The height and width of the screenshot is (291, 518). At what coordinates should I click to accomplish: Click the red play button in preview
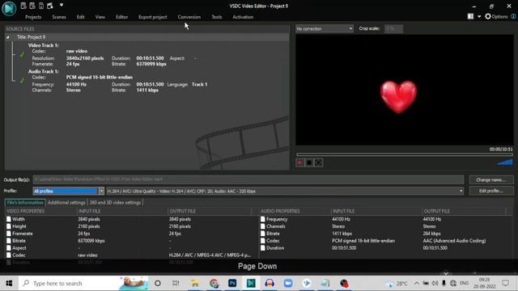[300, 162]
